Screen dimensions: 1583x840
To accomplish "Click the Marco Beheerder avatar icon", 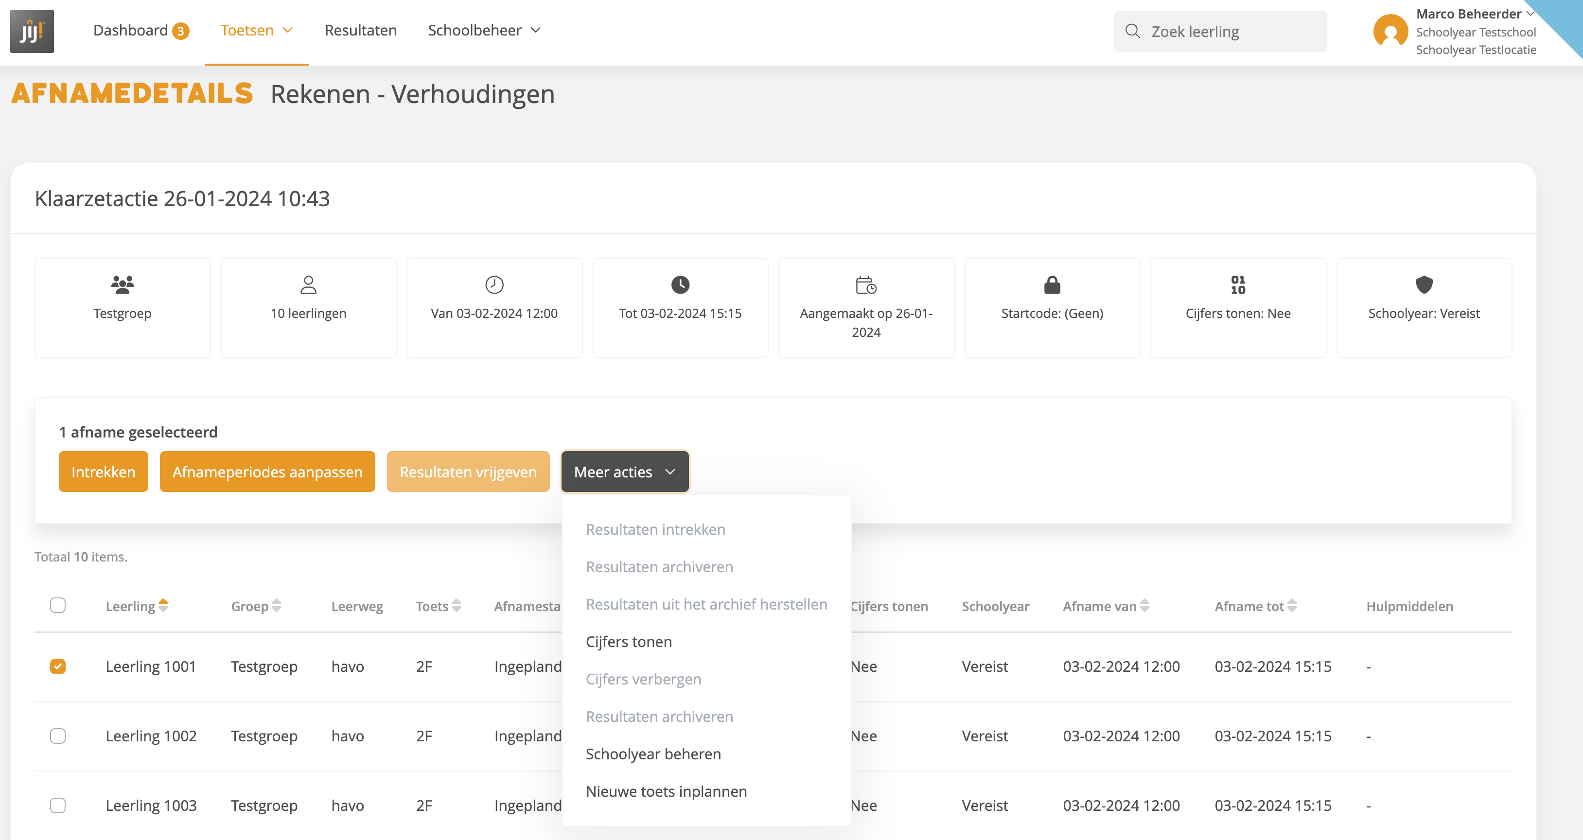I will (x=1390, y=31).
